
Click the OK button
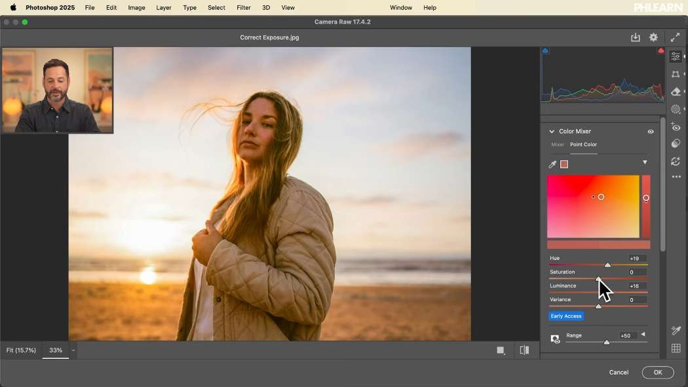(658, 372)
